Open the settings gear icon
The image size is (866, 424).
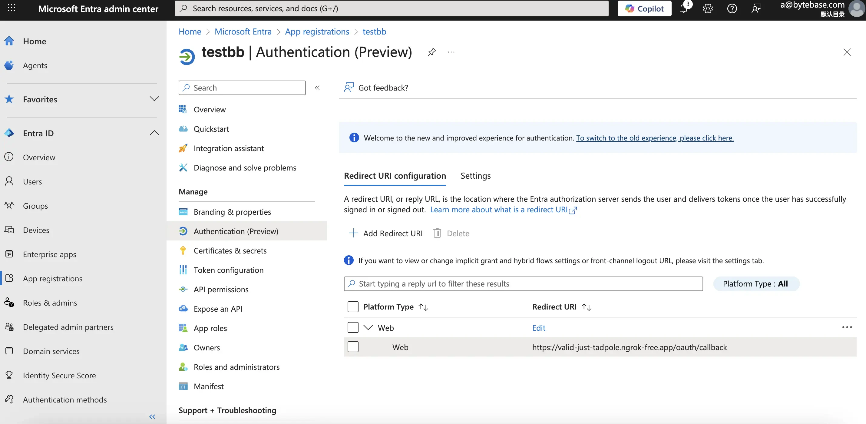click(x=708, y=8)
